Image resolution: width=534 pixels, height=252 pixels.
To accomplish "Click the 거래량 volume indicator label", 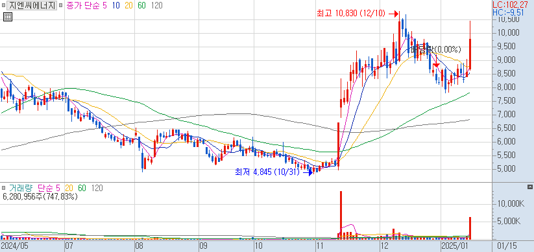I will pyautogui.click(x=21, y=188).
